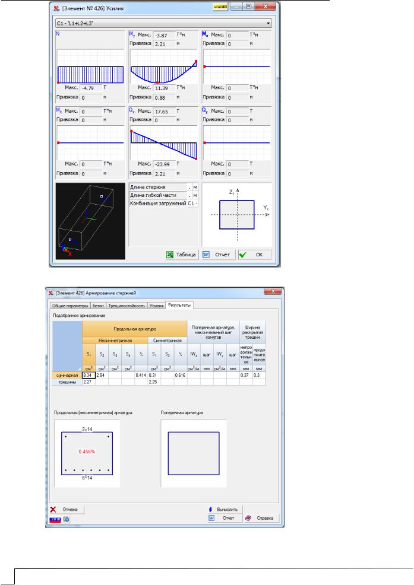Image resolution: width=414 pixels, height=585 pixels.
Task: Click the Отмена cancel button
Action: [67, 509]
